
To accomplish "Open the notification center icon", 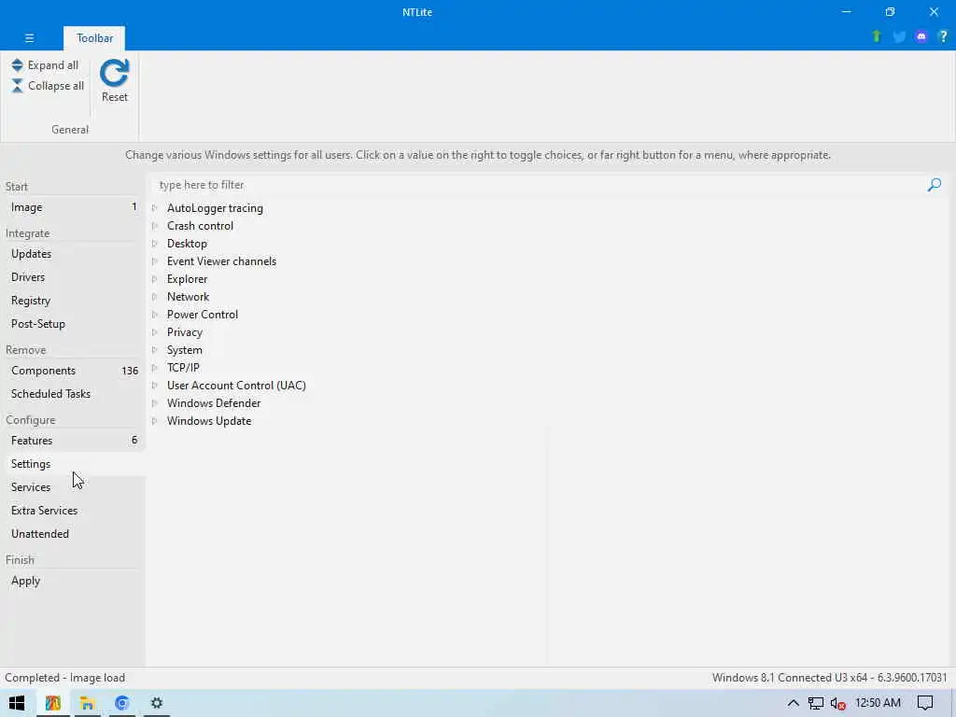I will tap(925, 703).
